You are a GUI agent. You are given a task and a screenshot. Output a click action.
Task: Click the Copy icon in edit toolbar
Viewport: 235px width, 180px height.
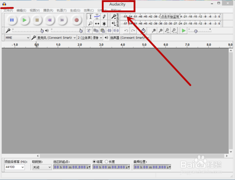coord(96,31)
